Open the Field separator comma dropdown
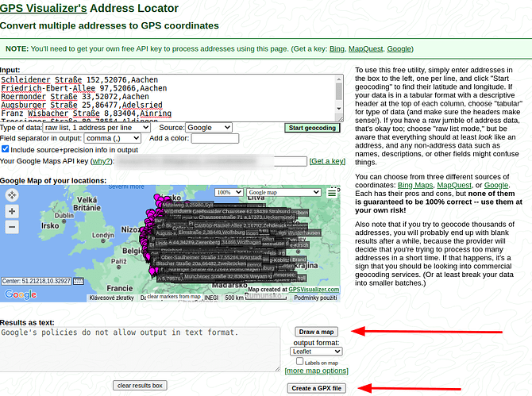Viewport: 532px width, 396px height. (x=112, y=138)
